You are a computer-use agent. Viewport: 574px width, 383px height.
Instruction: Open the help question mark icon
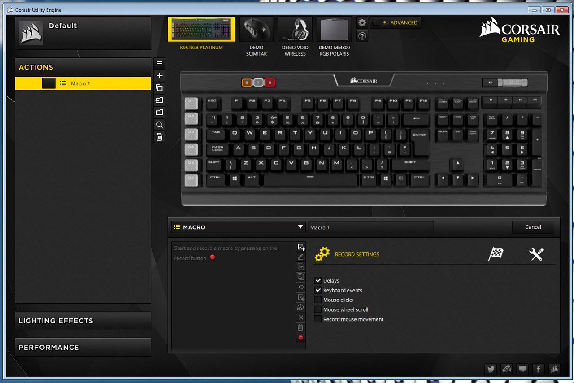[x=362, y=36]
